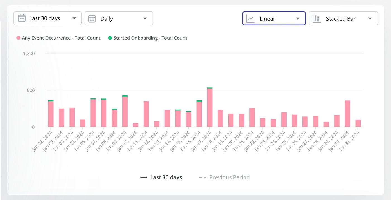The height and width of the screenshot is (200, 391).
Task: Open the Daily interval dropdown
Action: (x=119, y=18)
